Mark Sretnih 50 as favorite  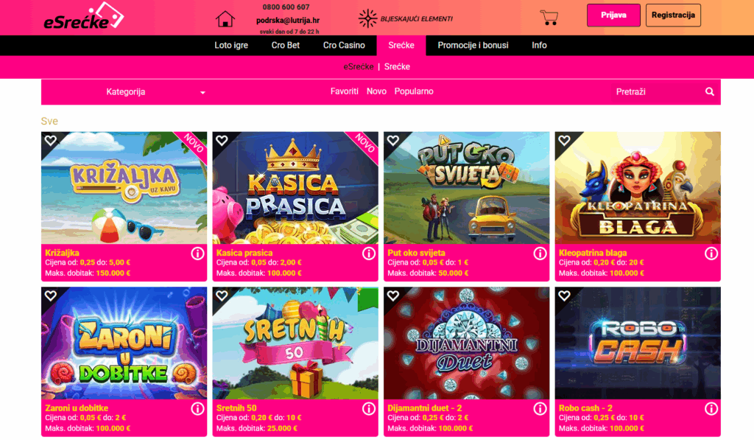[x=222, y=295]
